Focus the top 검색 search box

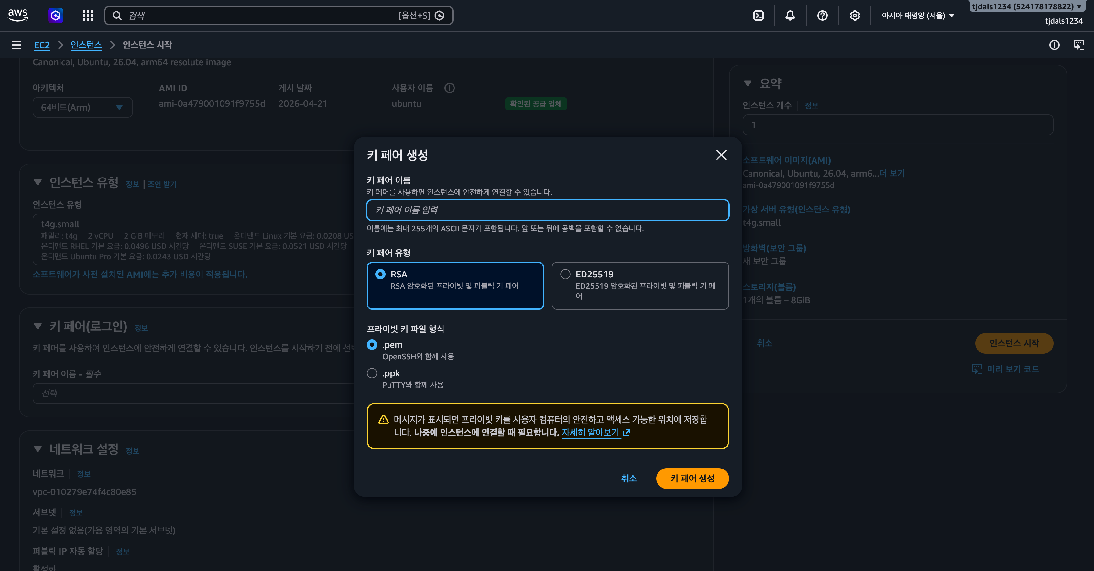point(279,15)
